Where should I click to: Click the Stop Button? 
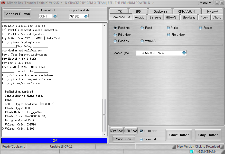click(208, 135)
